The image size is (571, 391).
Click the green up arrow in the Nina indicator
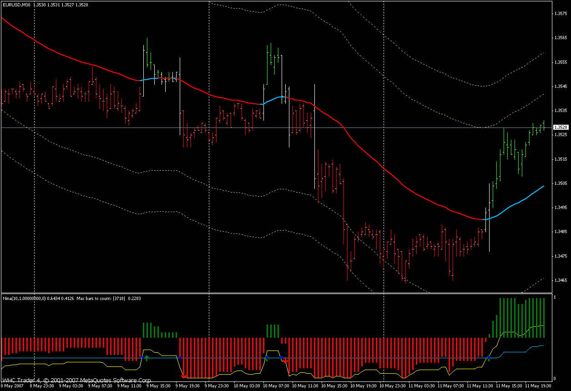pyautogui.click(x=147, y=358)
